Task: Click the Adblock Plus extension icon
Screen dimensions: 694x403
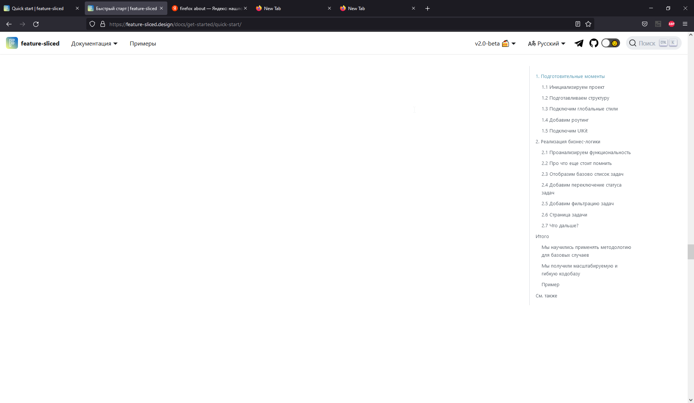Action: [x=672, y=24]
